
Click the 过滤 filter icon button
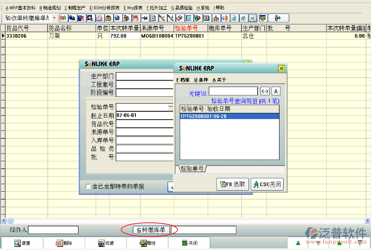point(105,243)
